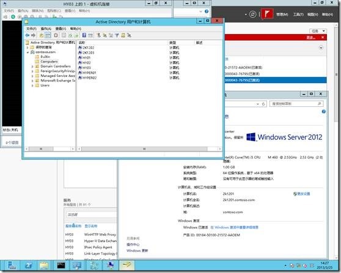
Task: Click the Control Panel search box
Action: click(296, 104)
